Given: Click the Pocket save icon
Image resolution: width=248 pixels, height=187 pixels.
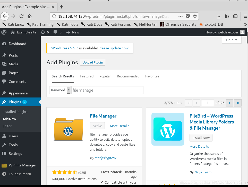Looking at the screenshot, I should (188, 16).
